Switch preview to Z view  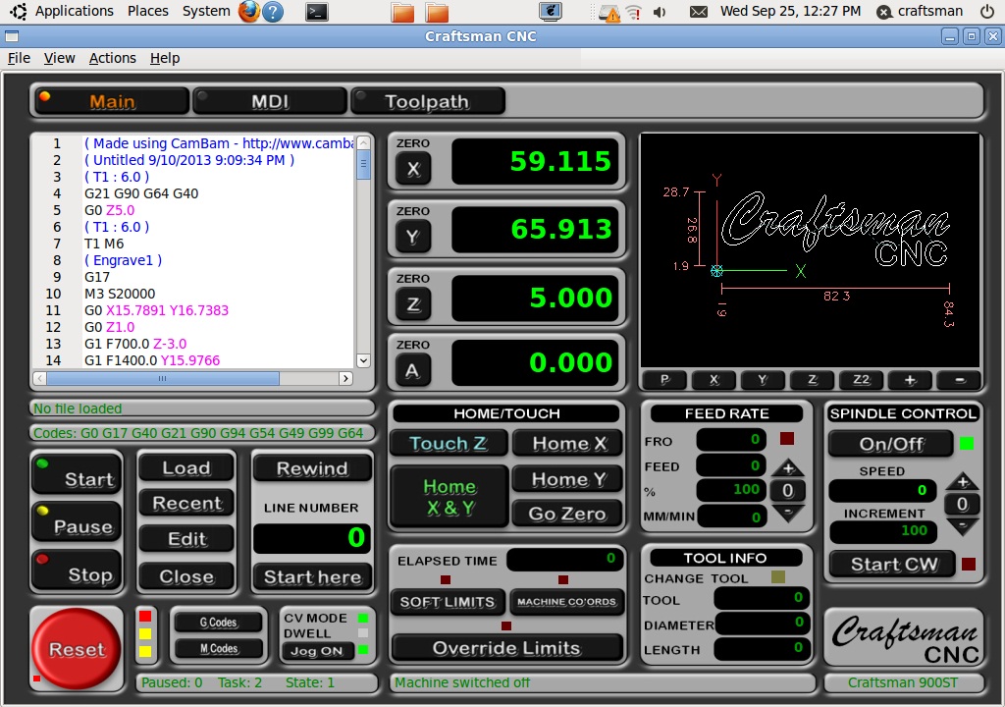[812, 380]
